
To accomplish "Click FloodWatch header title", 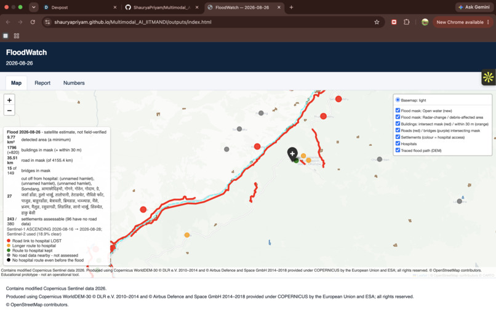I will click(26, 52).
